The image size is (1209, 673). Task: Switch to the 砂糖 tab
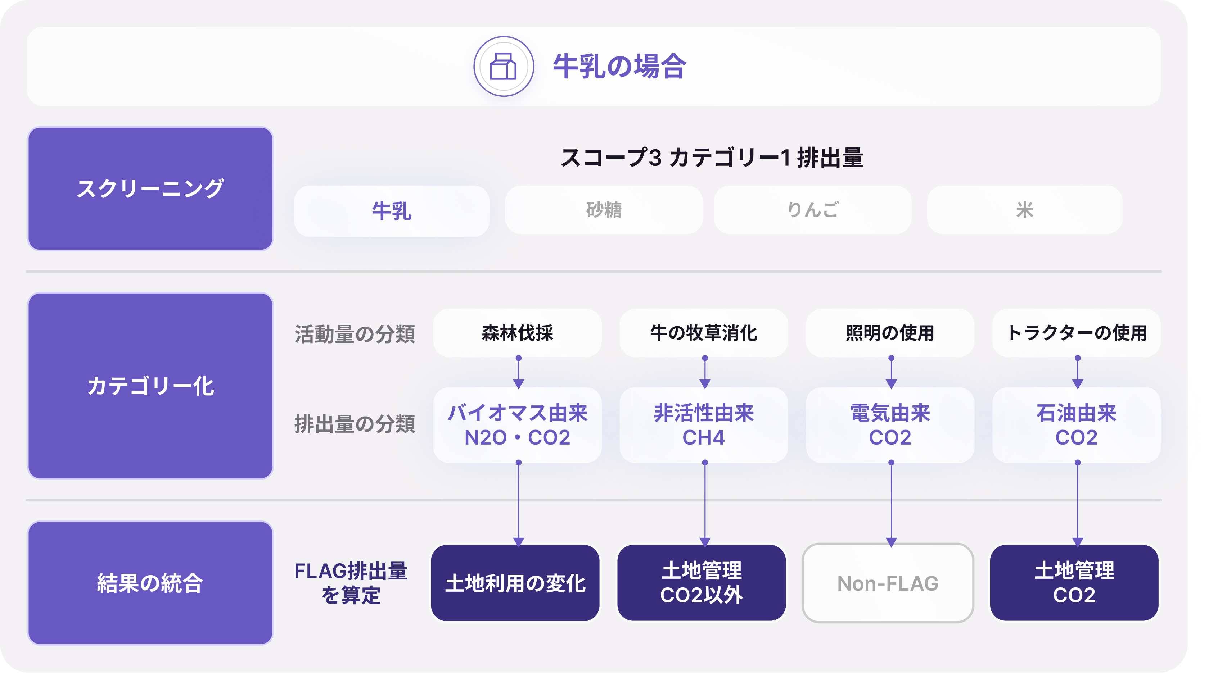click(x=604, y=210)
